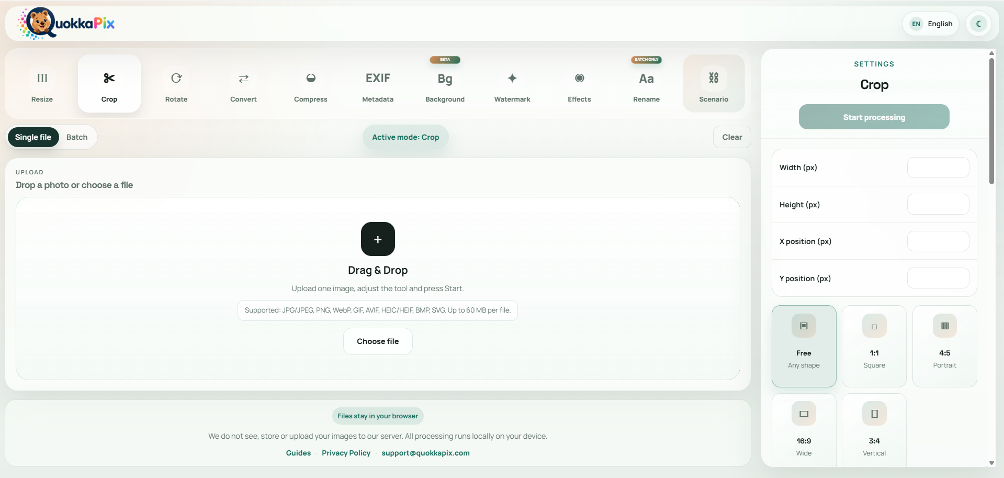The height and width of the screenshot is (478, 1004).
Task: Switch to Batch mode
Action: point(77,137)
